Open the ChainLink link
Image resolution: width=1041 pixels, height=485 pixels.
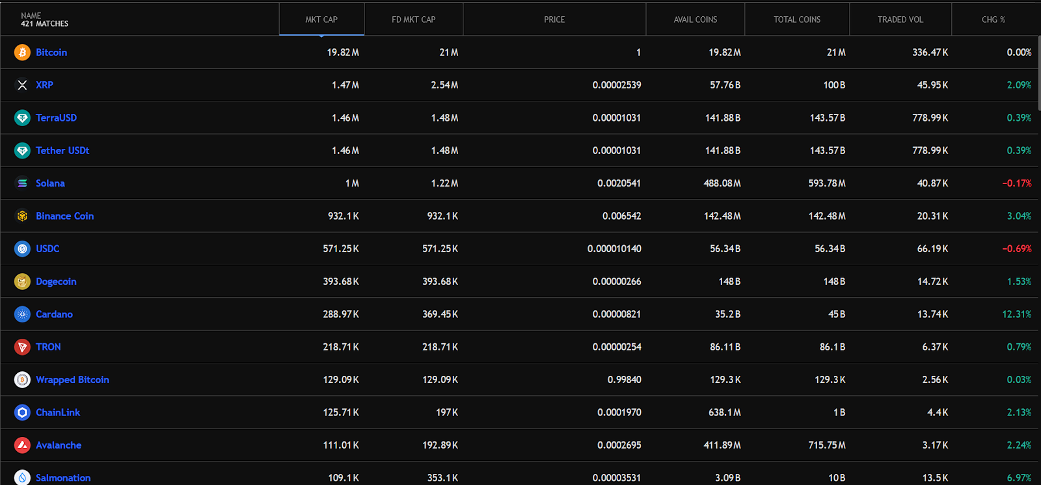[x=58, y=412]
